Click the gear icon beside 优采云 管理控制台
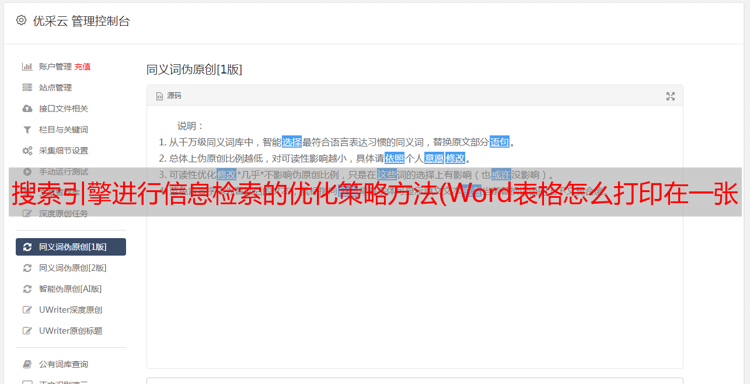 point(22,20)
